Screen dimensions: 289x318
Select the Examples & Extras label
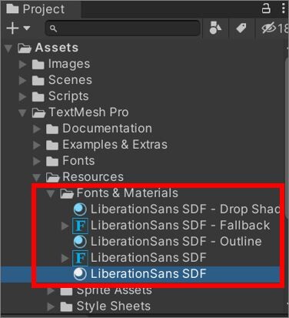tap(115, 145)
